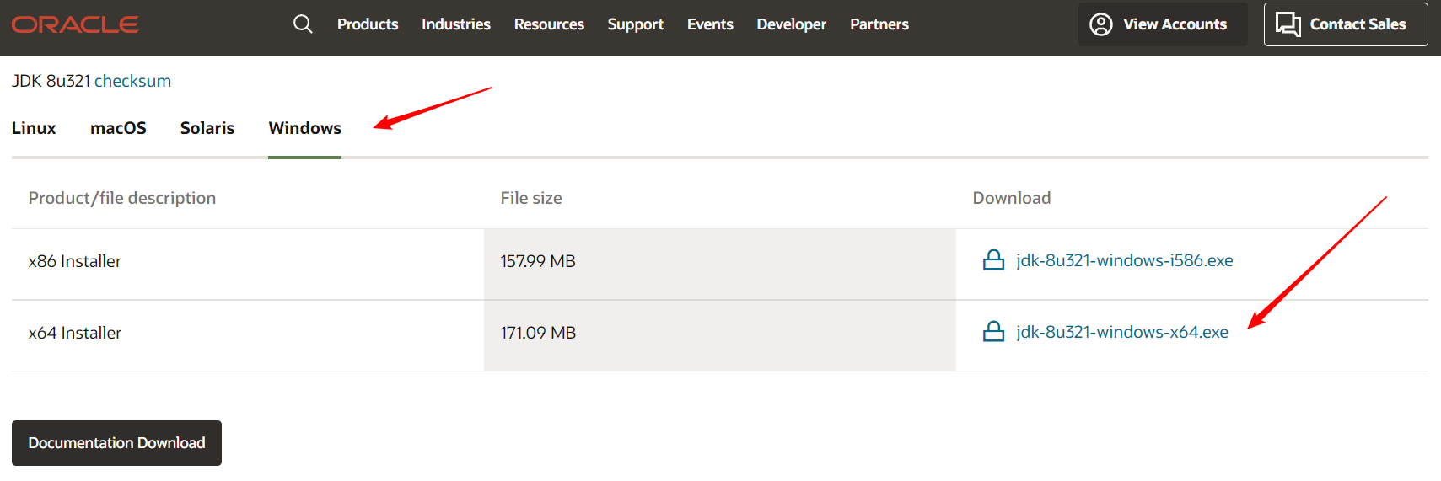Switch to the macOS tab
The width and height of the screenshot is (1441, 481).
click(x=118, y=128)
